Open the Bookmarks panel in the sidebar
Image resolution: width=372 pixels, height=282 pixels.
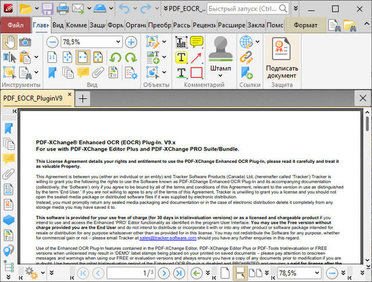(x=8, y=128)
